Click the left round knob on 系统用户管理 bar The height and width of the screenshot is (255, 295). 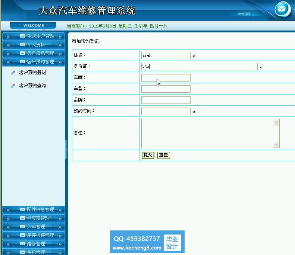point(8,36)
